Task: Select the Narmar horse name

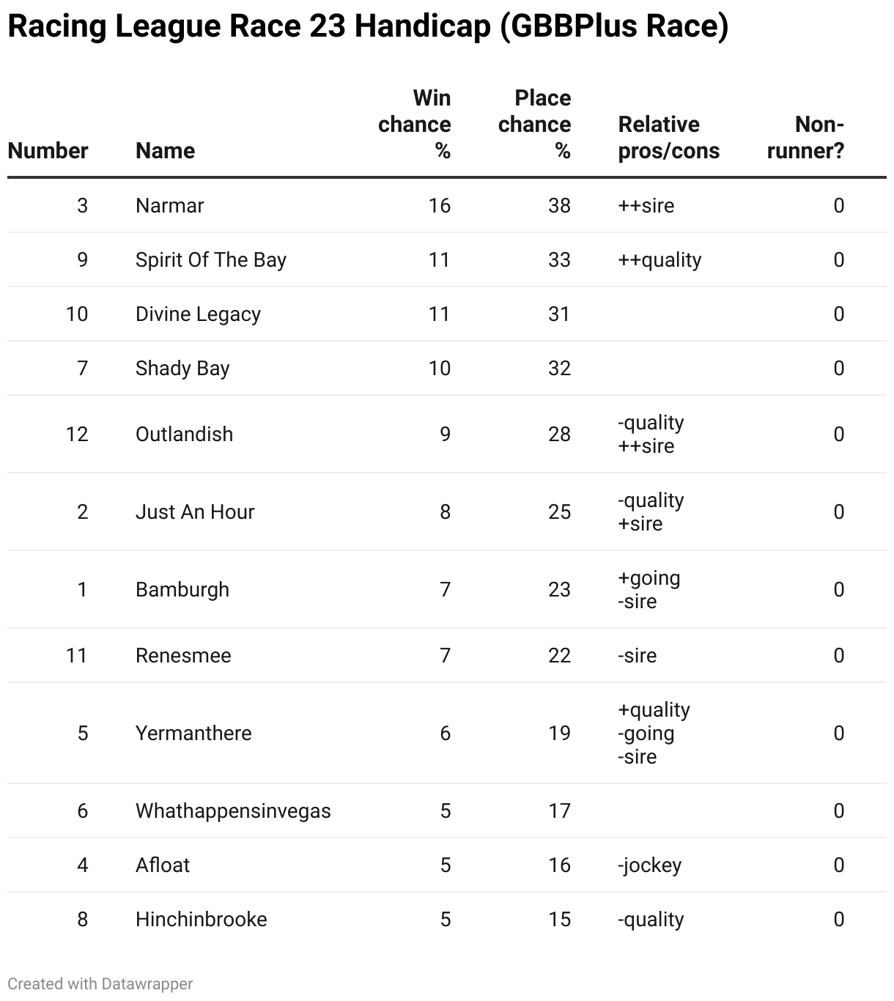Action: [x=169, y=205]
